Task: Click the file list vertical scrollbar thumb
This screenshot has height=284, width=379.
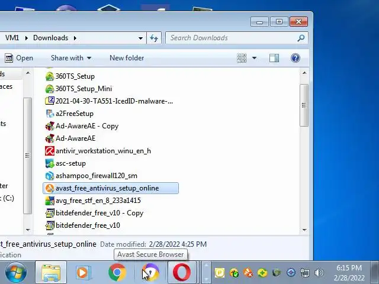Action: click(x=304, y=105)
